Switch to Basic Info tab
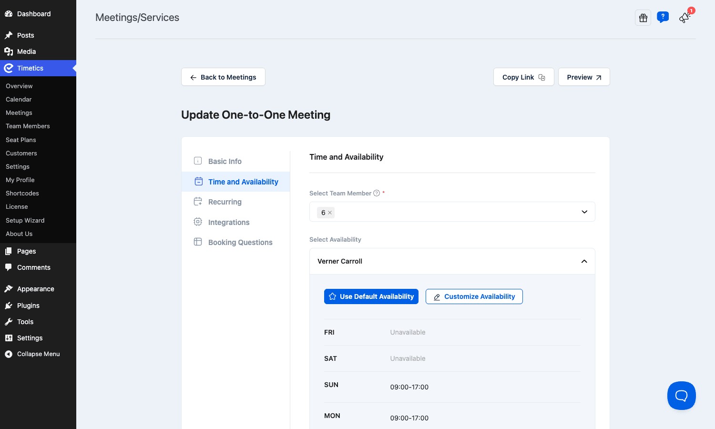The width and height of the screenshot is (715, 429). (236, 161)
